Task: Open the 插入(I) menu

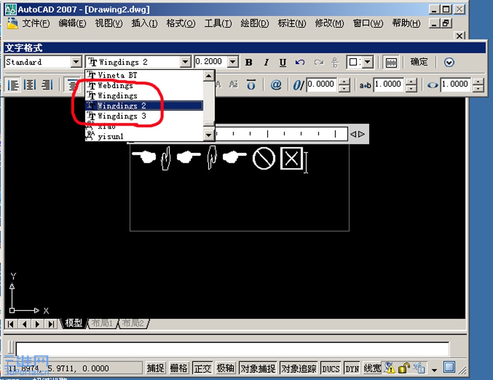Action: tap(144, 24)
